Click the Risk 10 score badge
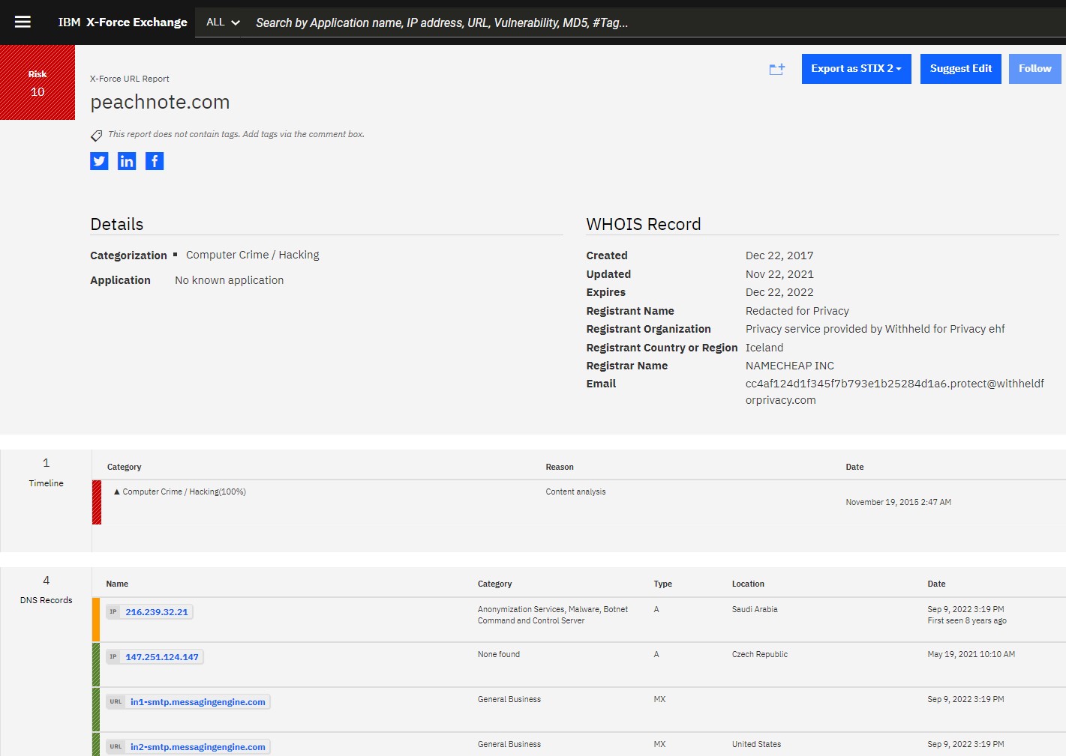Screen dimensions: 1066x756 coord(38,82)
